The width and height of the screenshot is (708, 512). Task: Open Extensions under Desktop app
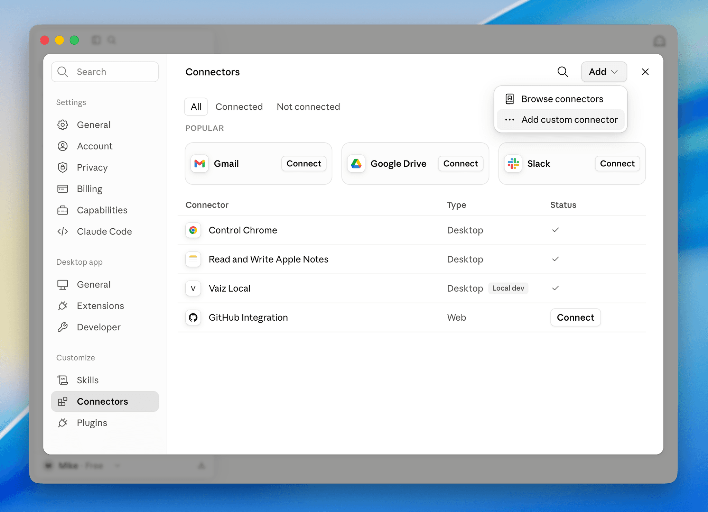[105, 306]
